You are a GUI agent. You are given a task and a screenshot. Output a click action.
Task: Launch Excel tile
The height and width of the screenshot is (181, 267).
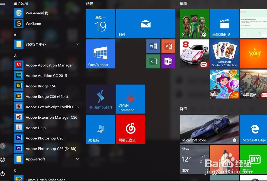point(153,61)
